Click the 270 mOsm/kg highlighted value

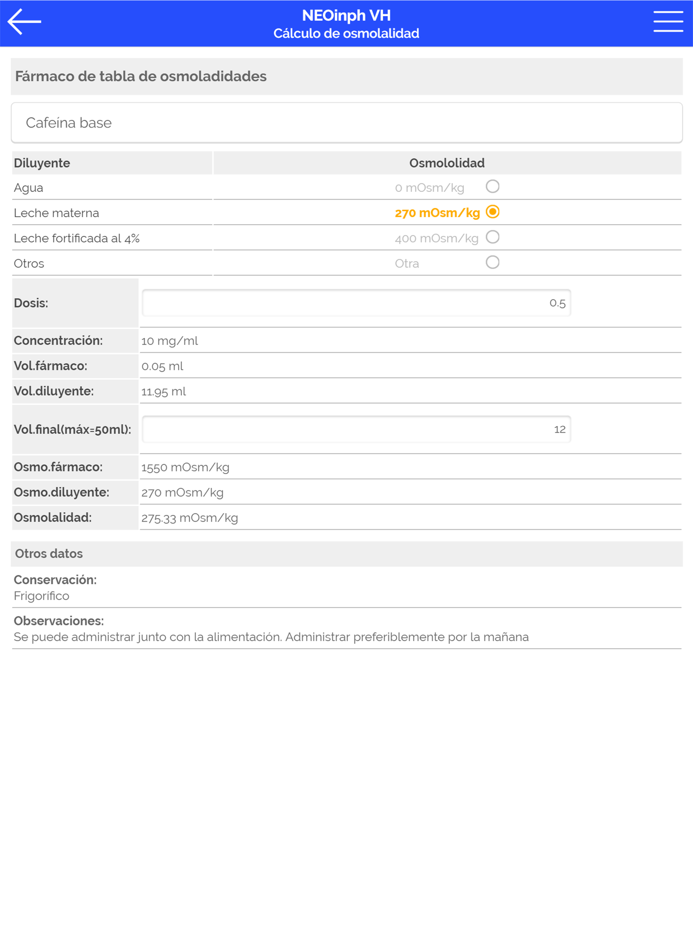pyautogui.click(x=437, y=213)
